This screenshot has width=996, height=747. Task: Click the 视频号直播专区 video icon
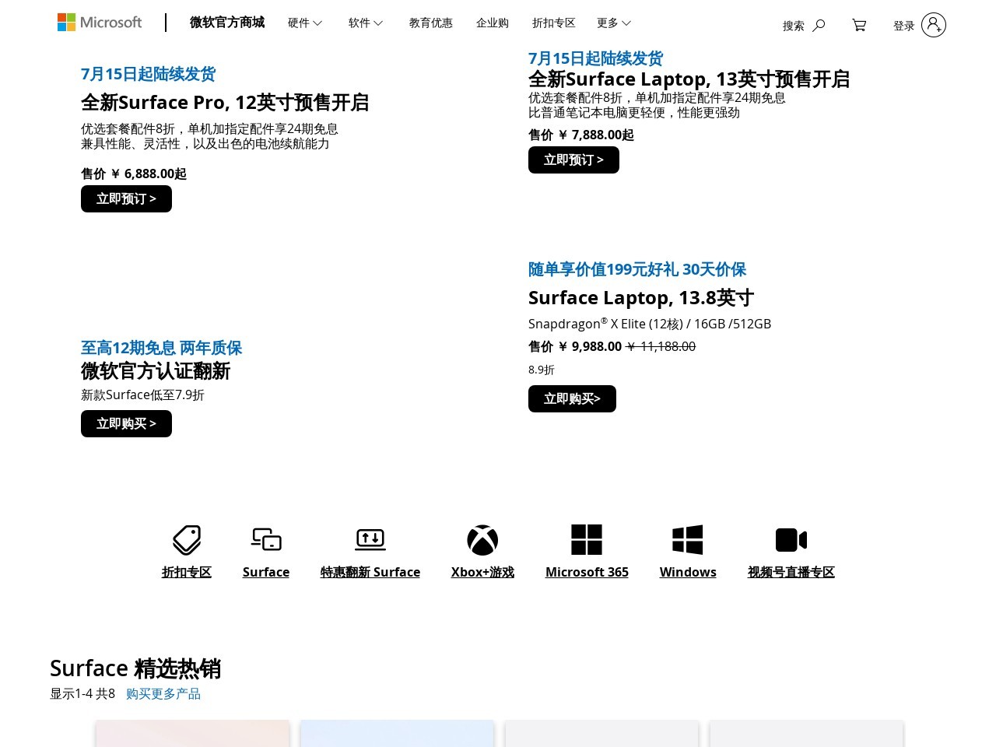pyautogui.click(x=791, y=539)
